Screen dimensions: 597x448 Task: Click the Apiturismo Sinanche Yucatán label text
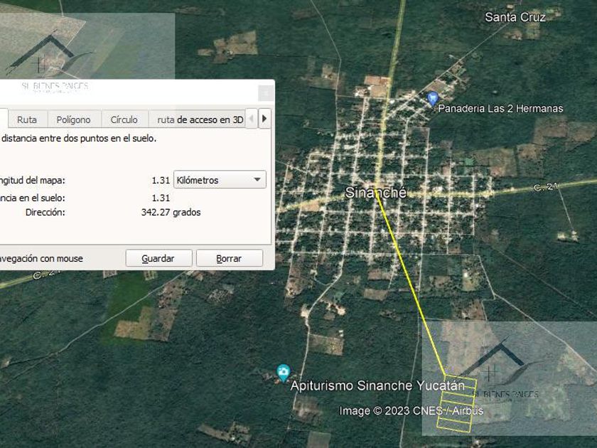(377, 385)
